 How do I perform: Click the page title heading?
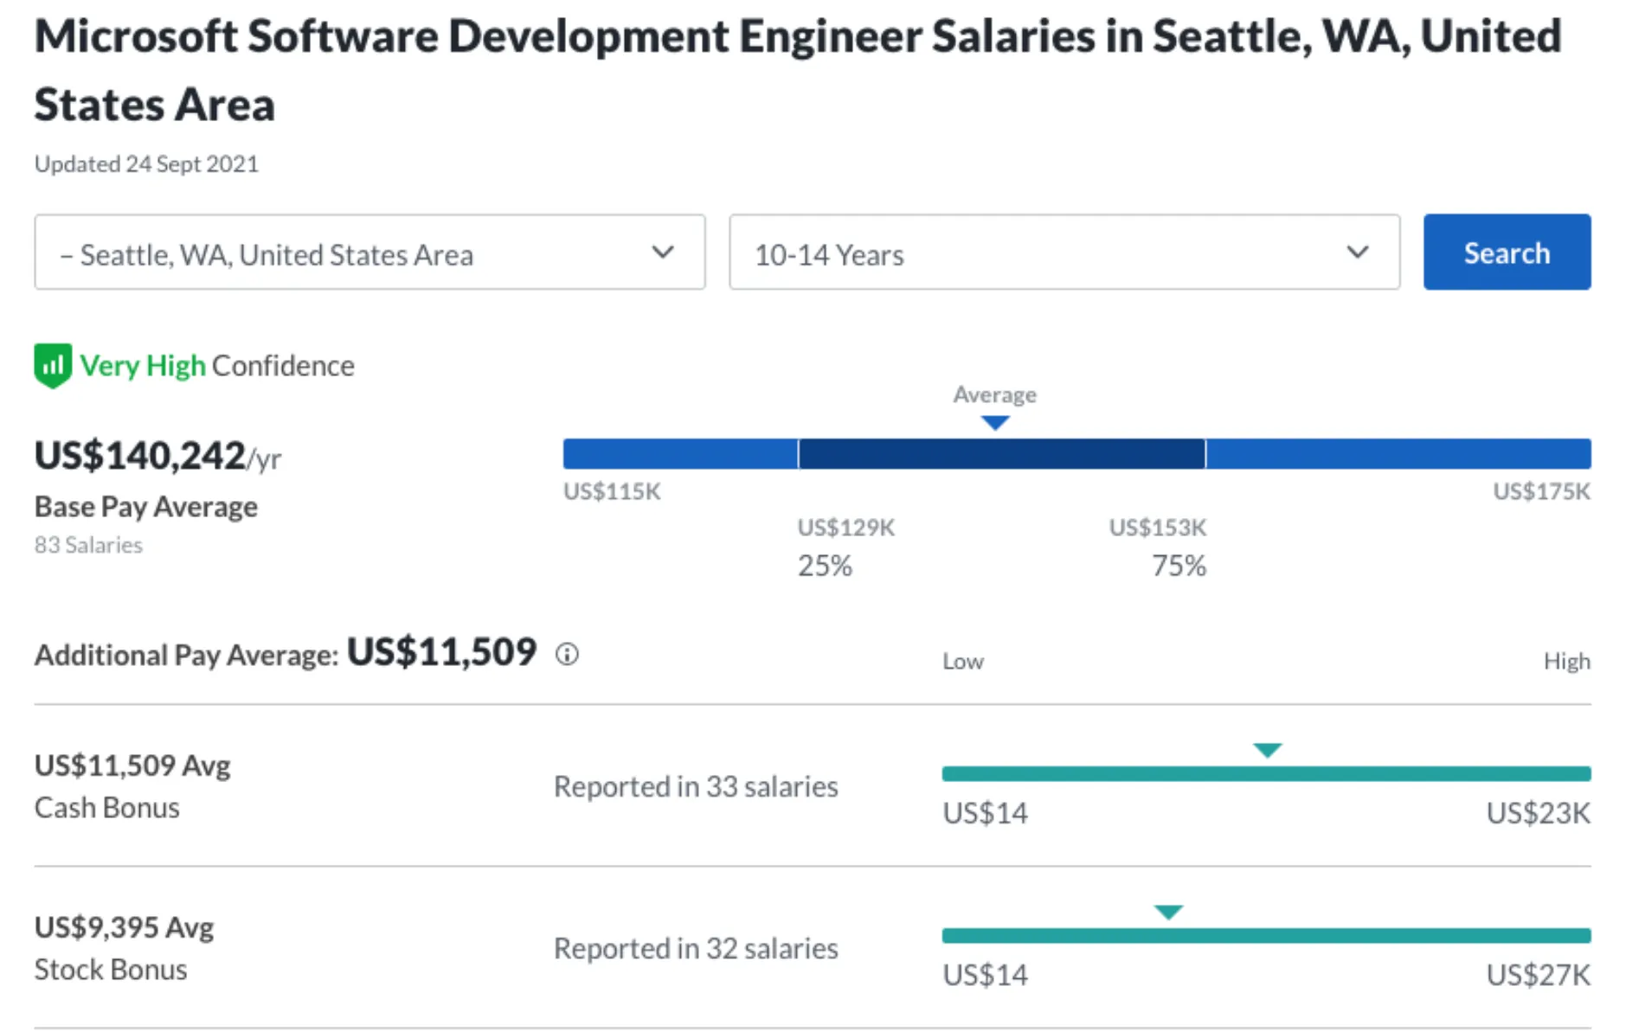798,70
